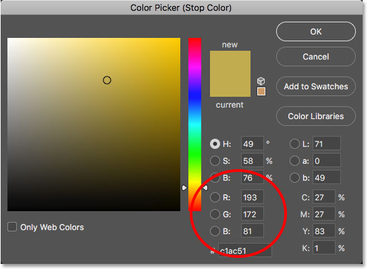Click the H field showing 49

pos(252,143)
